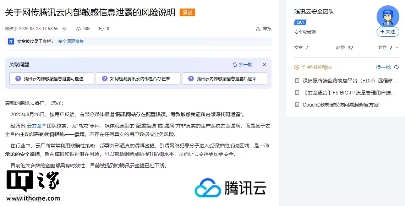
Task: Open CouchDB未授权访问漏洞修复方案 article
Action: click(x=340, y=105)
